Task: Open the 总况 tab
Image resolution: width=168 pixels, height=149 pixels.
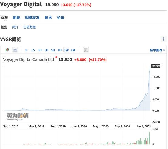Action: coord(4,18)
